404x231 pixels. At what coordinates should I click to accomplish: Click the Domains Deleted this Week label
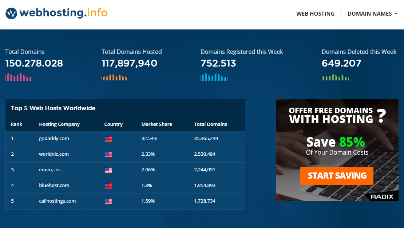(x=359, y=52)
